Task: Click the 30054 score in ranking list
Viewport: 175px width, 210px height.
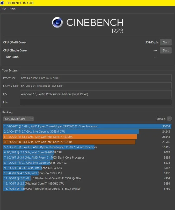Action: [x=166, y=126]
